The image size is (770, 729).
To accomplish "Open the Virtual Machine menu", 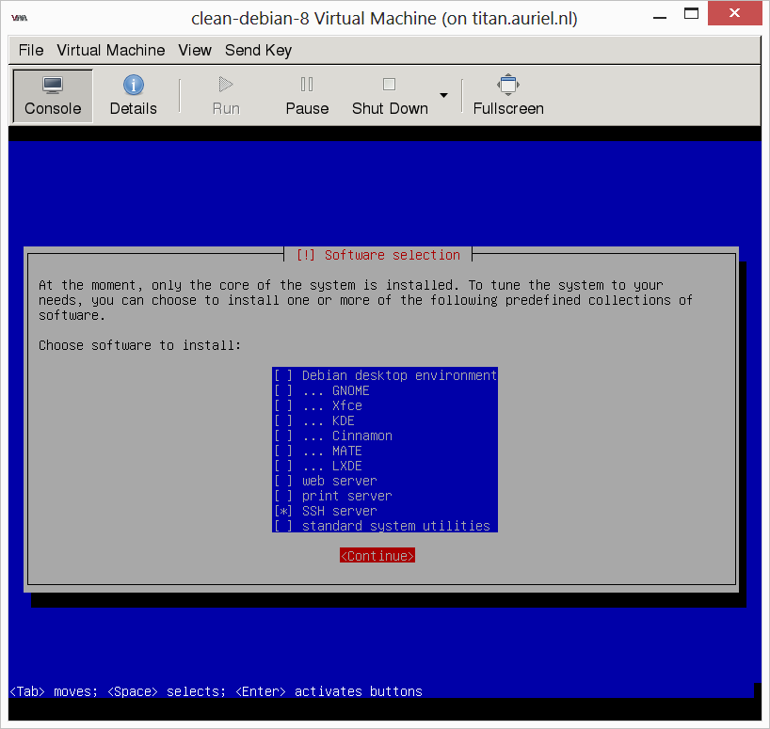I will point(110,50).
